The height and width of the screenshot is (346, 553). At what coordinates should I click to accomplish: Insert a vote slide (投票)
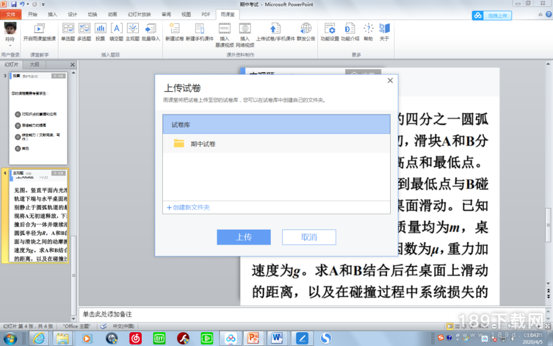pos(100,32)
